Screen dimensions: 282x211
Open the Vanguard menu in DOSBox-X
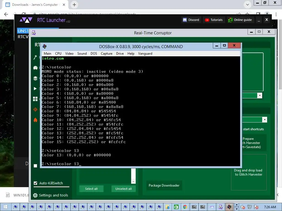(x=145, y=54)
